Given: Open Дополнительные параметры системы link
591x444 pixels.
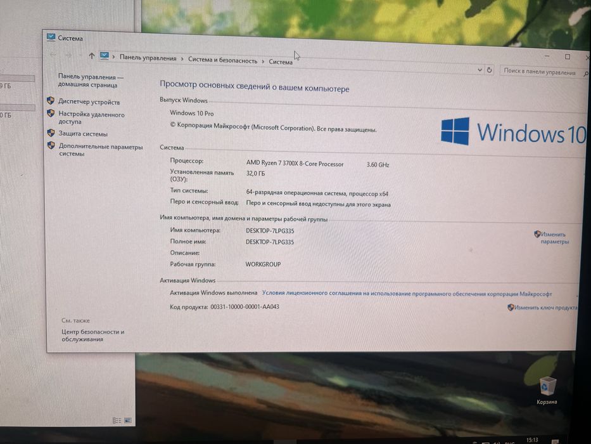Looking at the screenshot, I should coord(101,150).
